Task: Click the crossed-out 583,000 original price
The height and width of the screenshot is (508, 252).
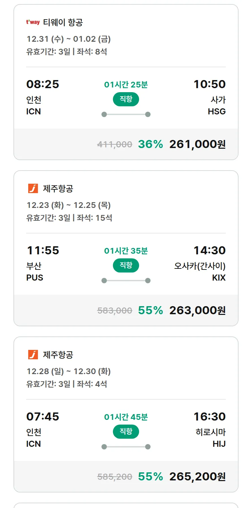Action: point(115,311)
